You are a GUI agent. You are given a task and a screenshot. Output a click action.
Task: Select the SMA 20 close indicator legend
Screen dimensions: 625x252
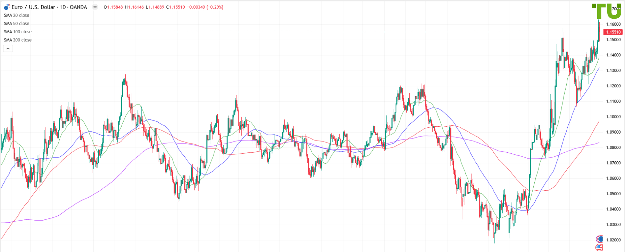coord(17,15)
